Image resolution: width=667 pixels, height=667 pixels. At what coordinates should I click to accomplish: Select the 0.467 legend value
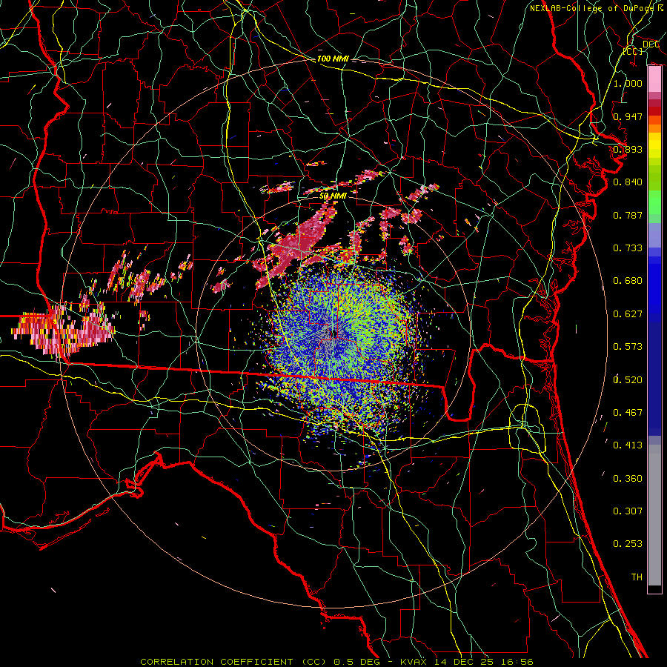tap(628, 413)
